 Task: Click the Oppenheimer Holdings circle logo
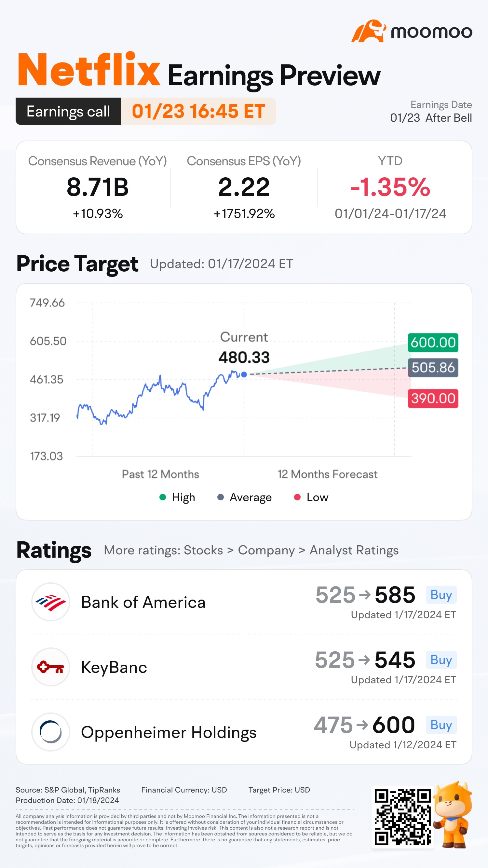(50, 732)
